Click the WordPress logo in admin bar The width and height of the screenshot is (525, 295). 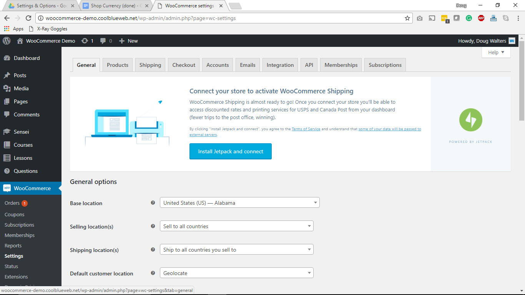[7, 41]
